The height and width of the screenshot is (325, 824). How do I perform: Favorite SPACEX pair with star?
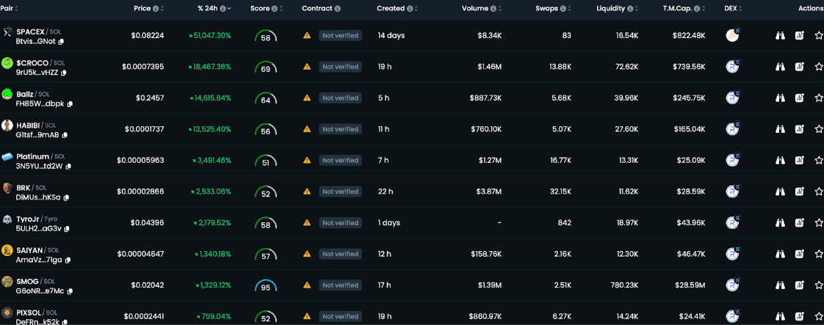point(818,36)
